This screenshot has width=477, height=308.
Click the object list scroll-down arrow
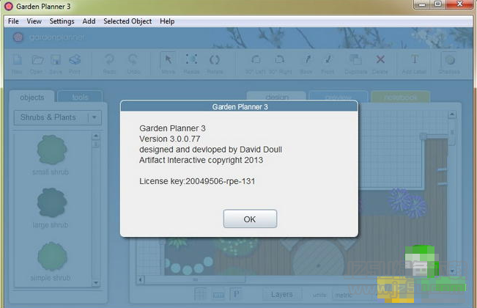point(96,283)
